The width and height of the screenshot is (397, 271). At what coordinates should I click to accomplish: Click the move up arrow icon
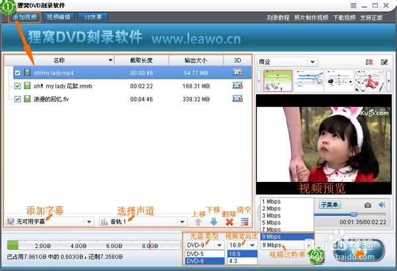(198, 222)
